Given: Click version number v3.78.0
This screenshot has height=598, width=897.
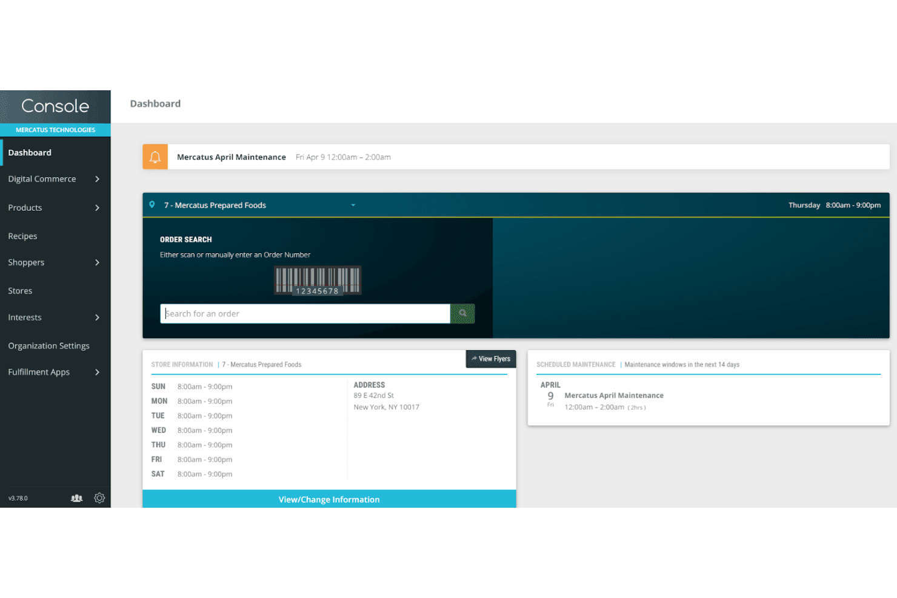Looking at the screenshot, I should [18, 498].
